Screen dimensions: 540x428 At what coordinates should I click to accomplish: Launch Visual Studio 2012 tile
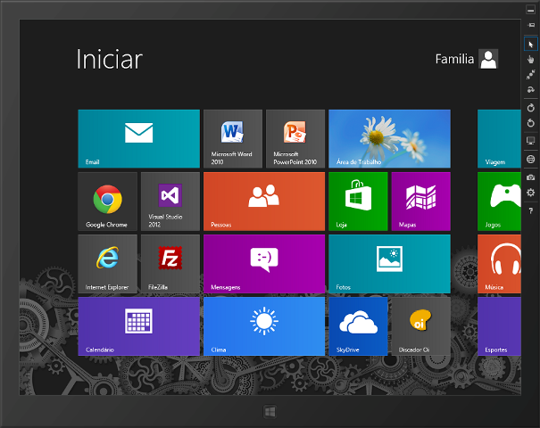170,202
